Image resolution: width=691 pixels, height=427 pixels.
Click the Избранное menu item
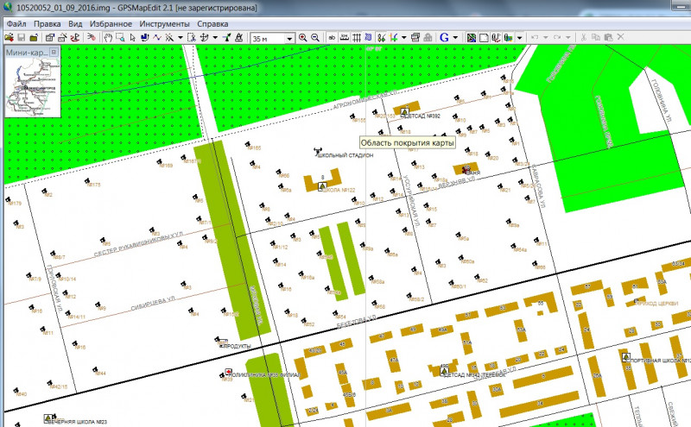point(111,23)
